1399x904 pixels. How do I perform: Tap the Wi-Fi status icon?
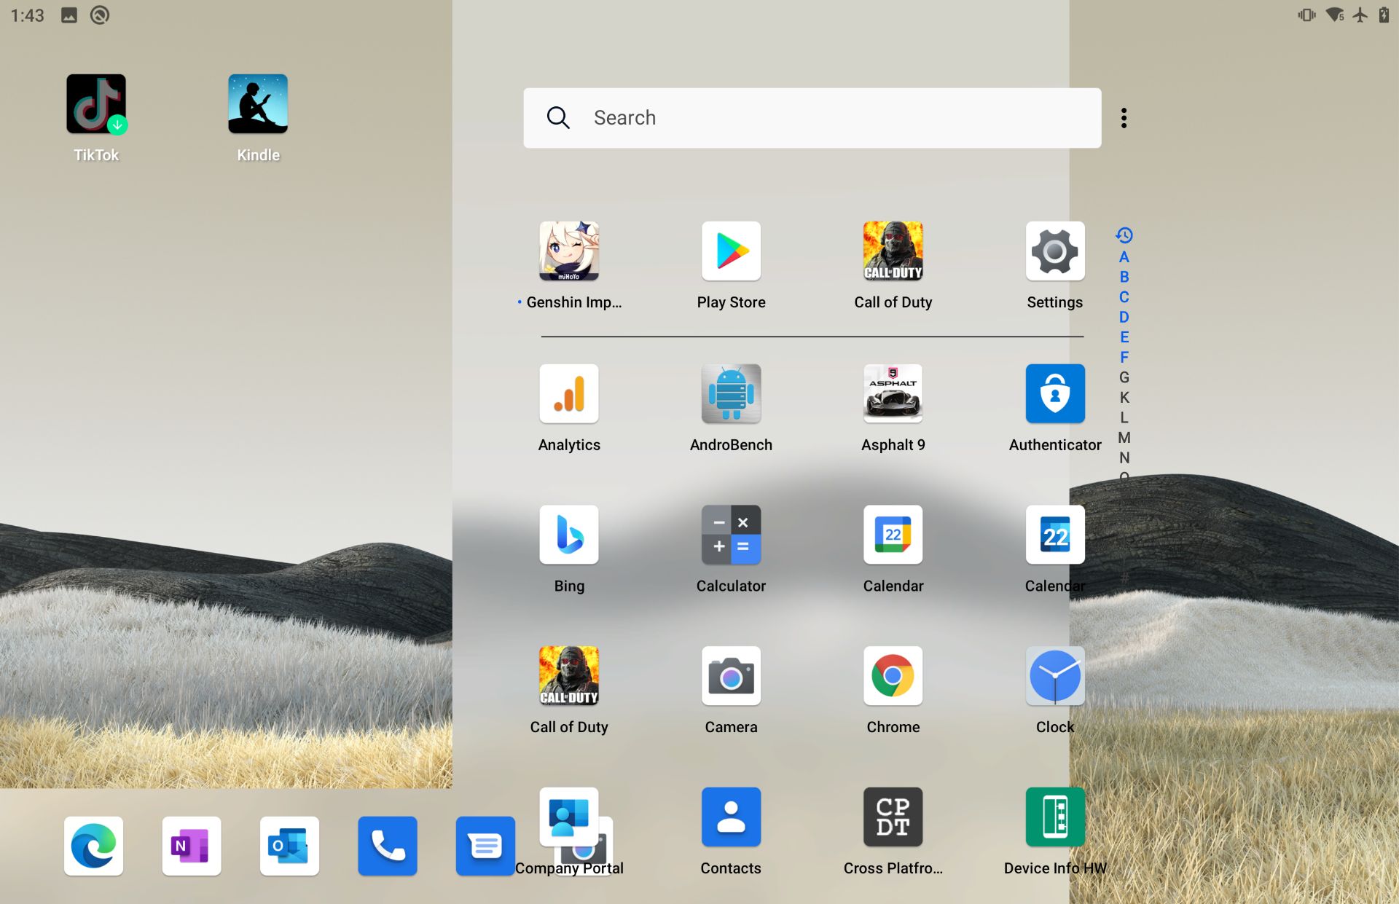coord(1335,15)
